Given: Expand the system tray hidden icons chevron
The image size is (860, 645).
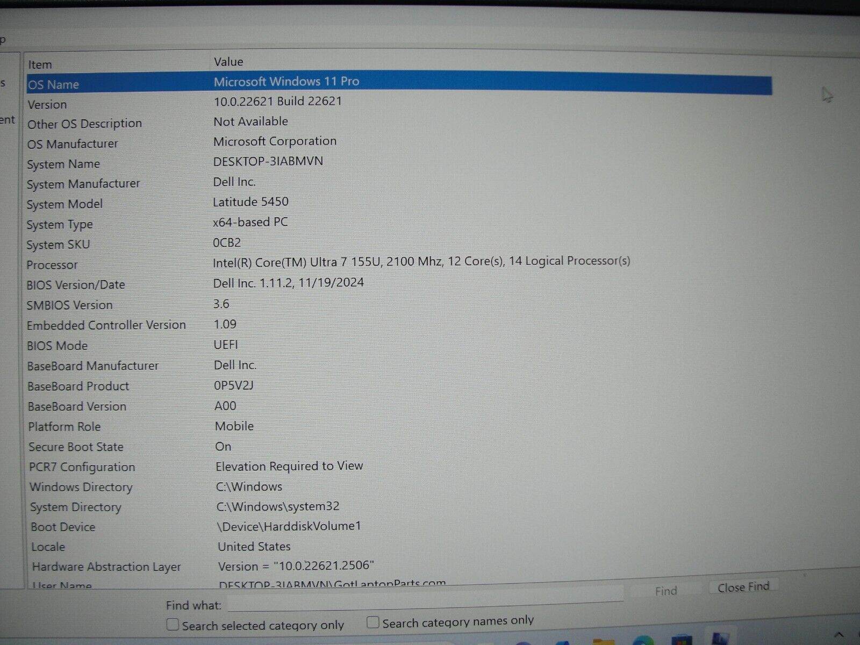Looking at the screenshot, I should point(840,635).
